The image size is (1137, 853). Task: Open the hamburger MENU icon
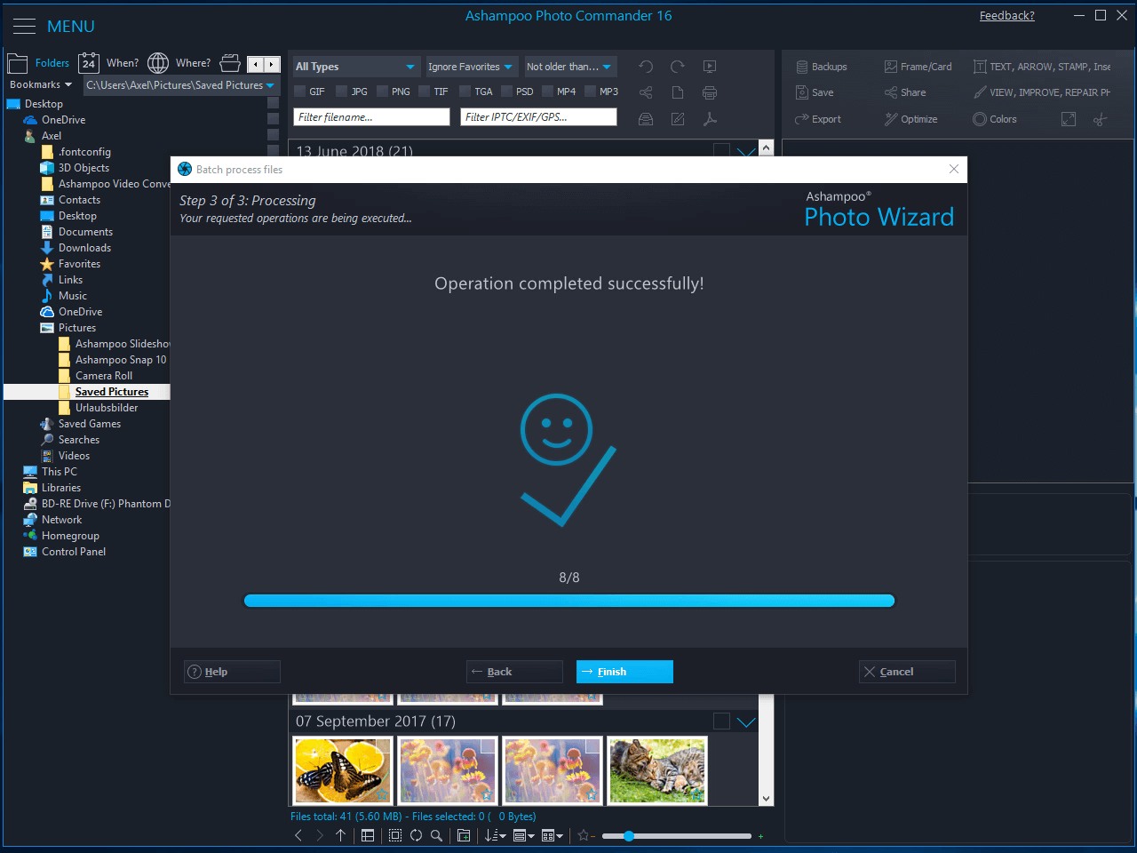click(x=24, y=27)
